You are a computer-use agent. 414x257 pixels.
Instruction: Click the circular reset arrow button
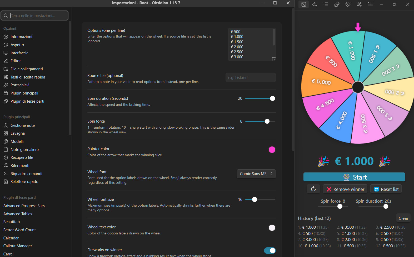pyautogui.click(x=313, y=189)
